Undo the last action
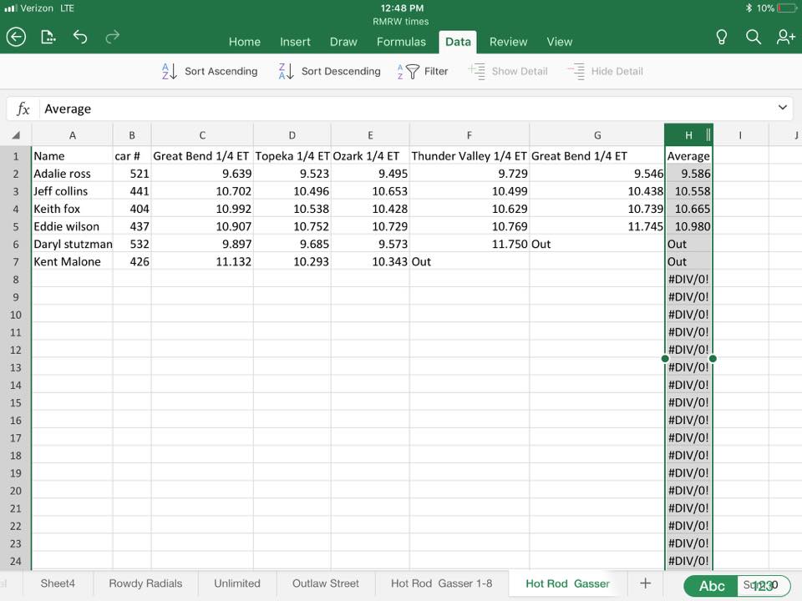Image resolution: width=802 pixels, height=601 pixels. click(80, 37)
